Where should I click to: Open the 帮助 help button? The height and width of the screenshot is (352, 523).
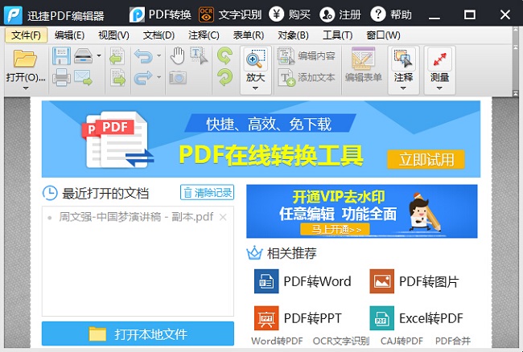point(391,14)
